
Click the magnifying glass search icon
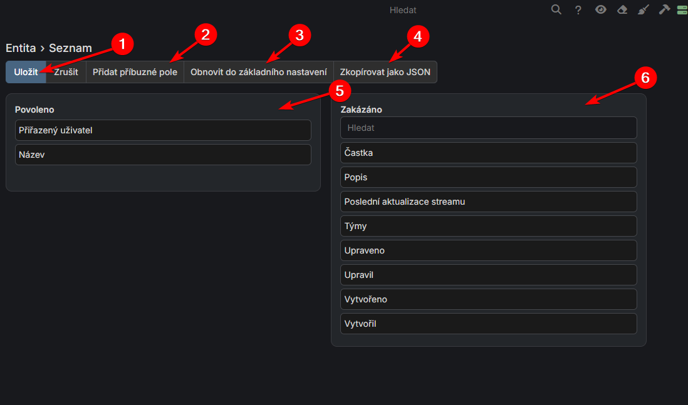556,9
